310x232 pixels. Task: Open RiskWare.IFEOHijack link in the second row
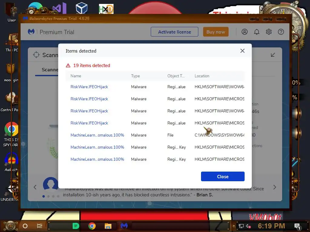(x=89, y=99)
